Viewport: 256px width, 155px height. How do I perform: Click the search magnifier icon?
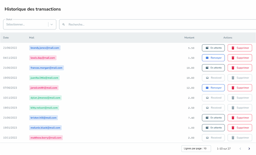63,25
